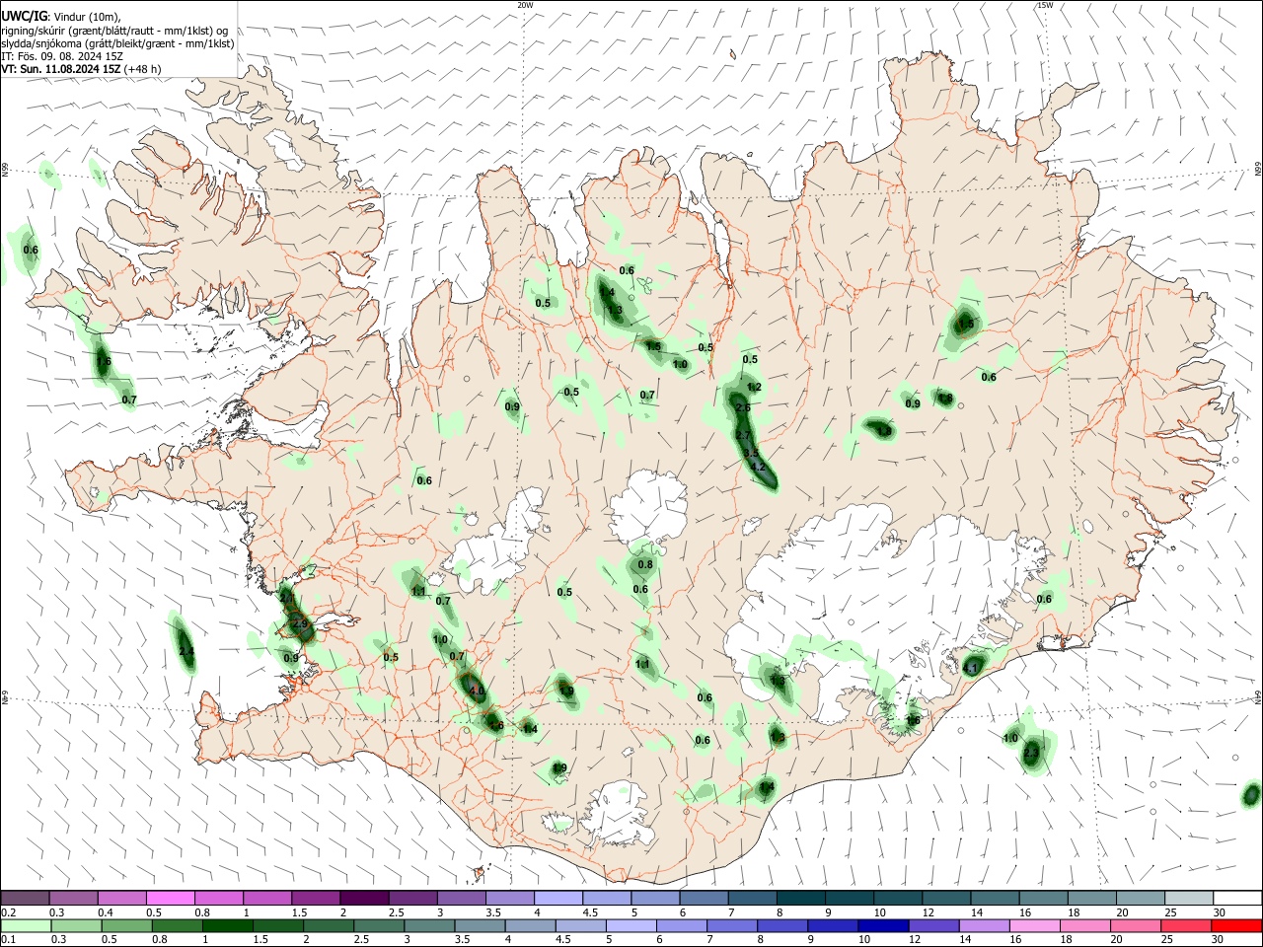Click the '20W' longitude label
1263x947 pixels.
[x=525, y=5]
